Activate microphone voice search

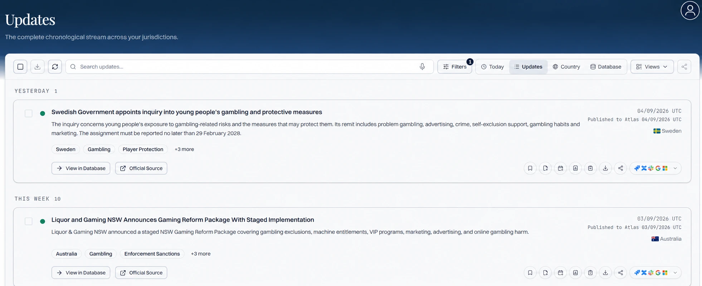[x=422, y=67]
